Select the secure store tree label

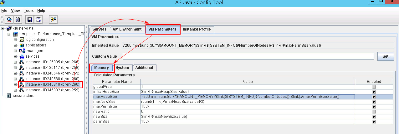[x=23, y=96]
